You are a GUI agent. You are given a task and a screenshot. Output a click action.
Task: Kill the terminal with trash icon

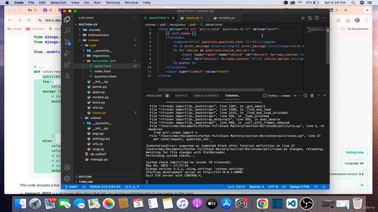[312, 95]
